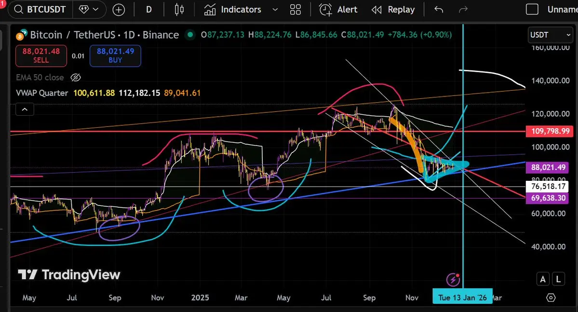The width and height of the screenshot is (578, 312).
Task: Select the VWAP Quarter indicator legend
Action: tap(42, 93)
